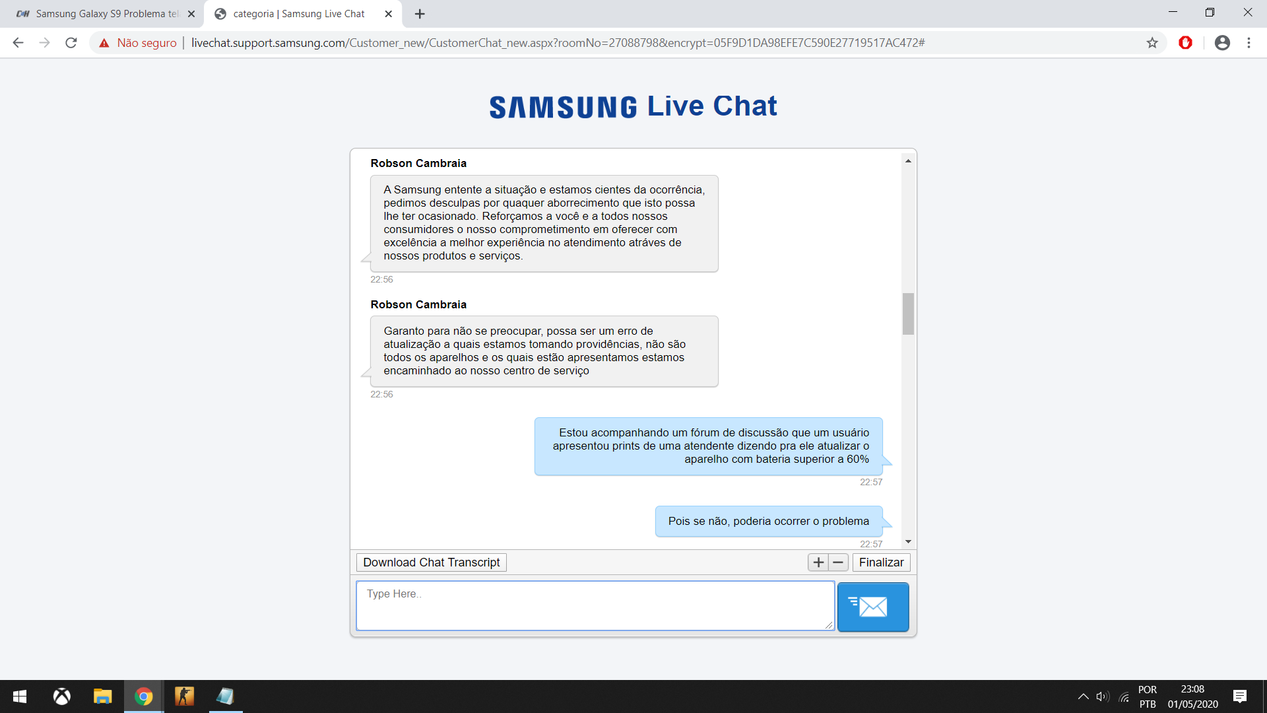This screenshot has height=713, width=1267.
Task: Click the Samsung Live Chat logo heading
Action: click(x=633, y=106)
